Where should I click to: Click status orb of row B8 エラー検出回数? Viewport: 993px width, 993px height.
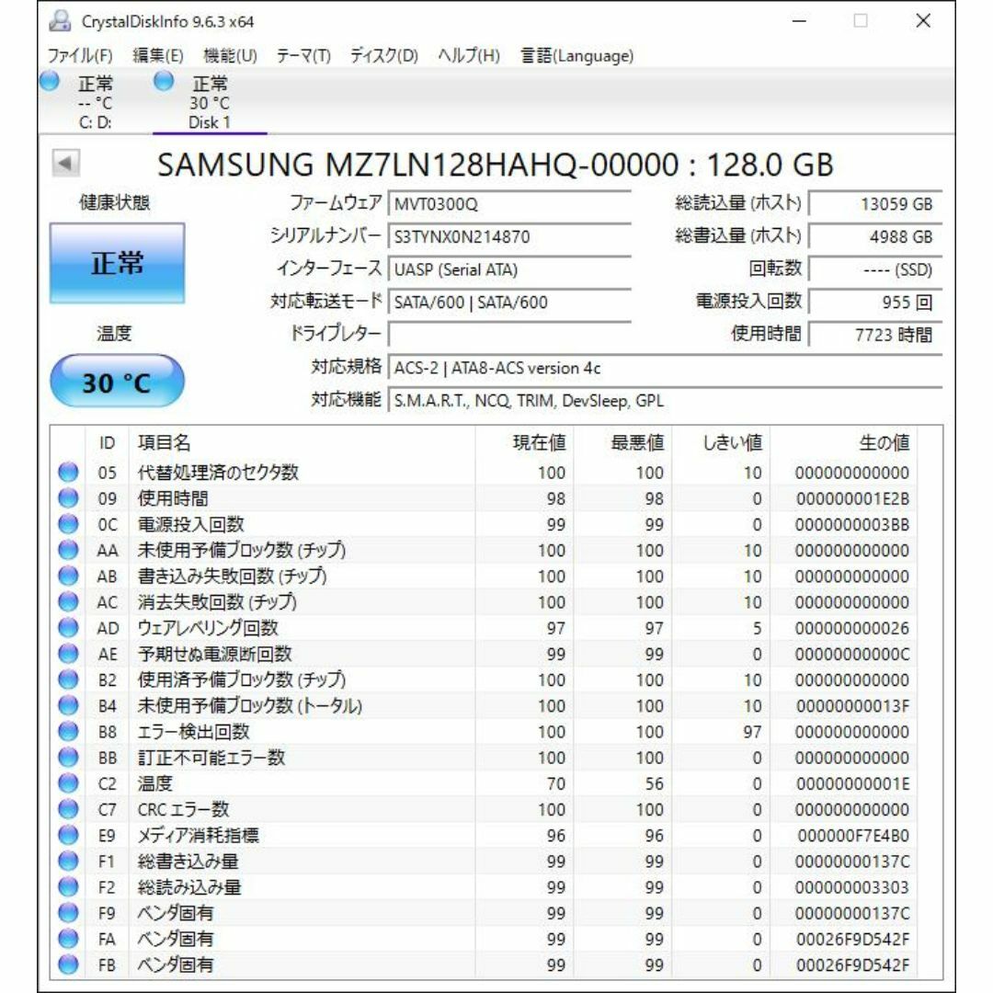click(68, 732)
